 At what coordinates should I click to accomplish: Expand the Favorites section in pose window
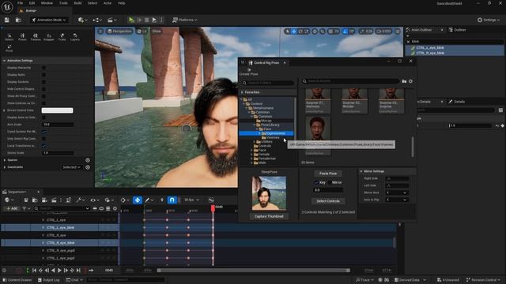click(x=243, y=92)
